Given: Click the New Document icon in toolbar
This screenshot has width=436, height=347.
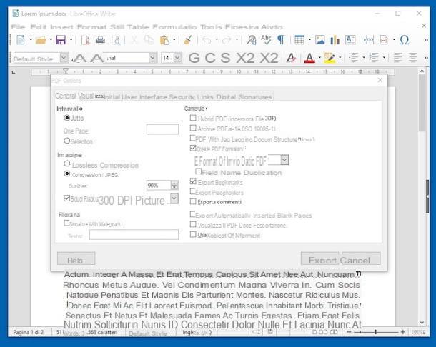Looking at the screenshot, I should click(21, 40).
